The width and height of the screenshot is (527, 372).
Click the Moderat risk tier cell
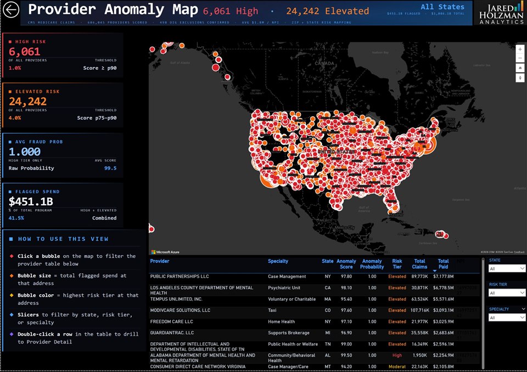coord(397,367)
